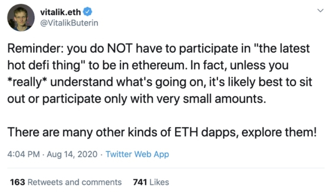Viewport: 332px width, 194px height.
Task: Open the Twitter Web App source link
Action: 137,154
